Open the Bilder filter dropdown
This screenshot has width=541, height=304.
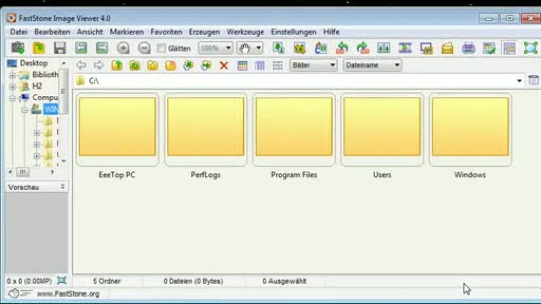click(x=314, y=65)
